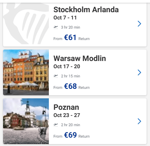Open the Warsaw Modlin destination title
The height and width of the screenshot is (146, 150).
pyautogui.click(x=80, y=58)
